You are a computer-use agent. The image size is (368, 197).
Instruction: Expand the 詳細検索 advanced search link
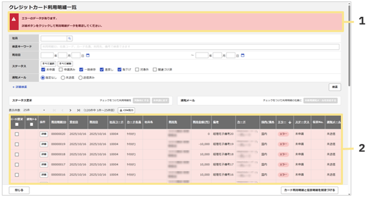20,87
